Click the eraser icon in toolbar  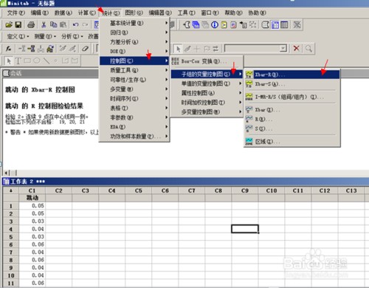(x=85, y=49)
